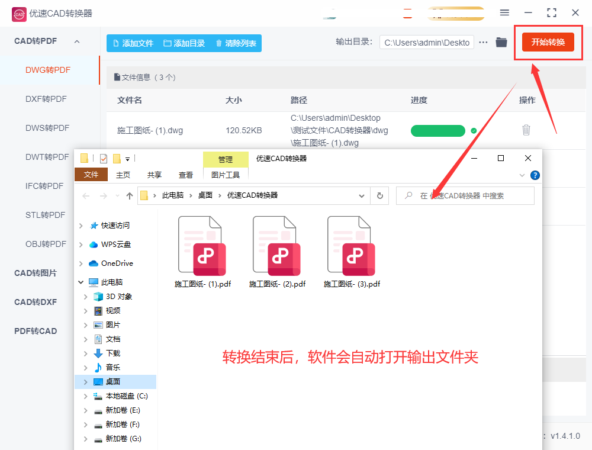Open Explorer help question mark icon
The height and width of the screenshot is (450, 592).
pyautogui.click(x=535, y=175)
